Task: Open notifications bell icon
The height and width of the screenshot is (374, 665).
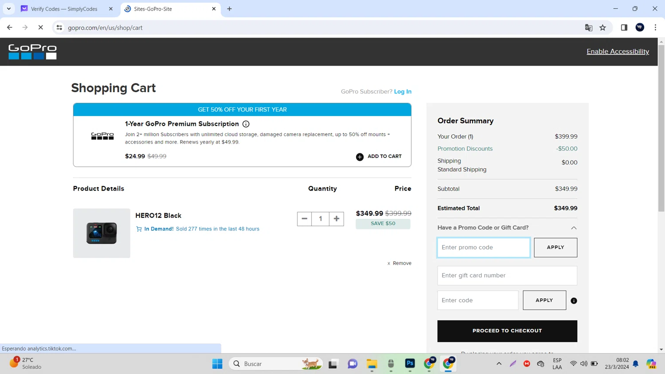Action: tap(636, 364)
